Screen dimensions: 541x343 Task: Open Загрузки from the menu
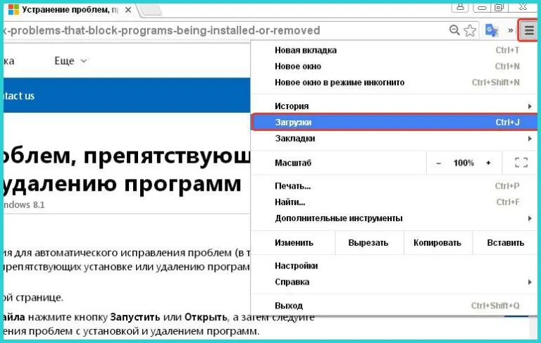394,122
